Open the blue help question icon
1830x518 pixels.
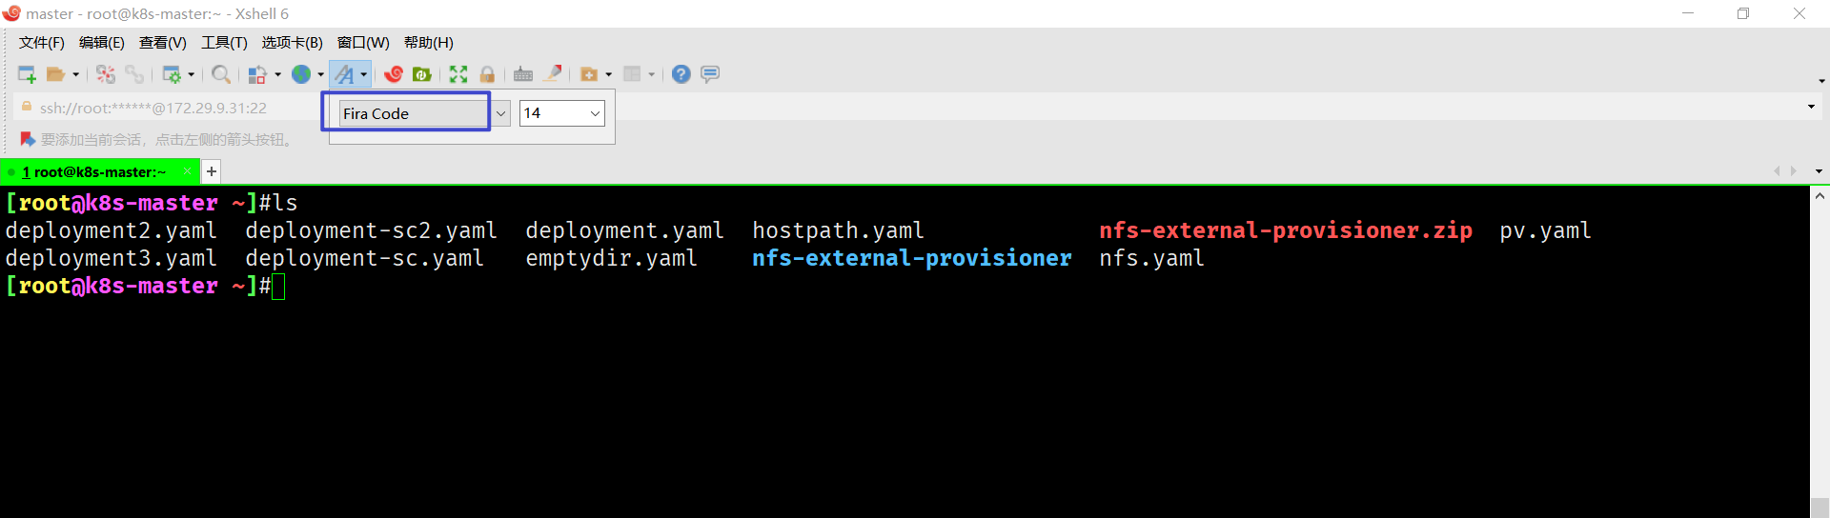[x=681, y=74]
